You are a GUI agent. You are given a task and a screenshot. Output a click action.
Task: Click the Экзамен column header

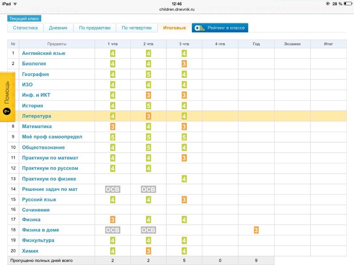(292, 44)
